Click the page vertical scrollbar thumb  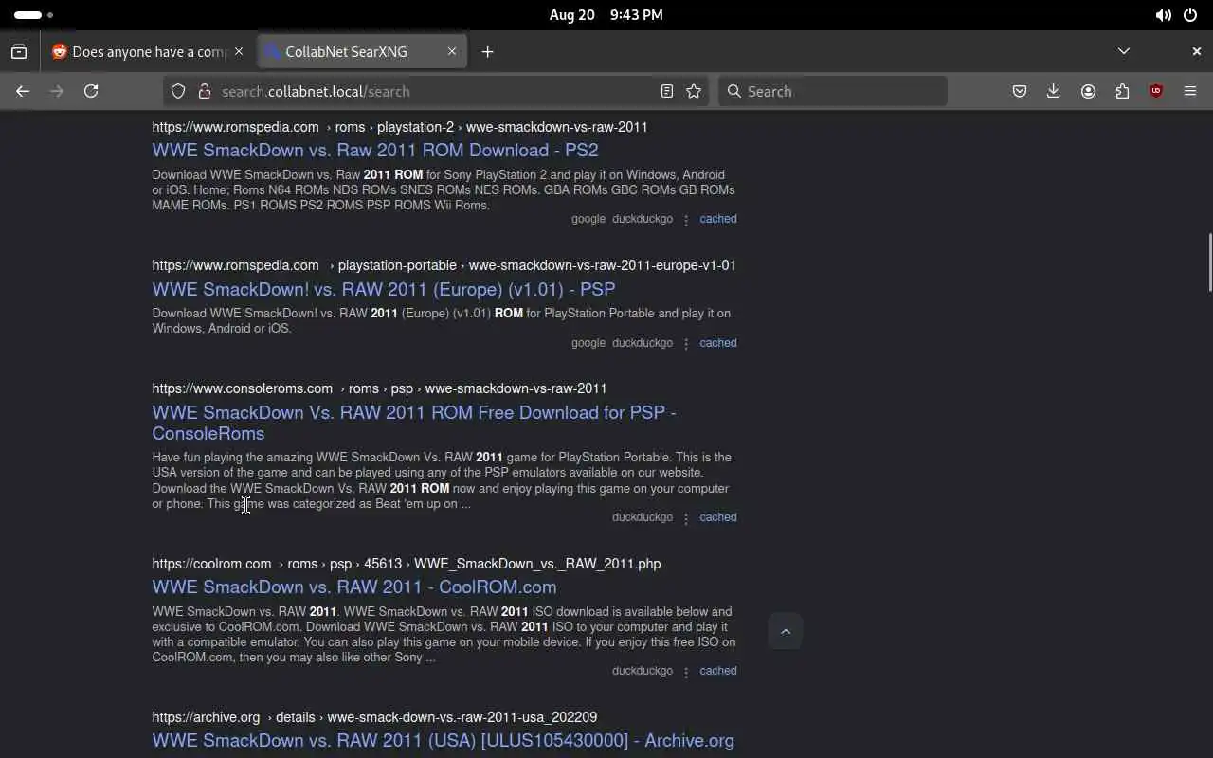1209,262
